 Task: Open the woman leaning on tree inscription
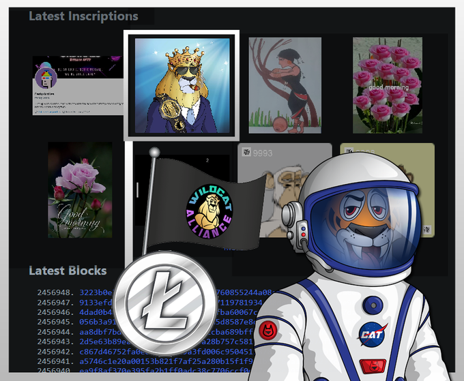tap(285, 85)
